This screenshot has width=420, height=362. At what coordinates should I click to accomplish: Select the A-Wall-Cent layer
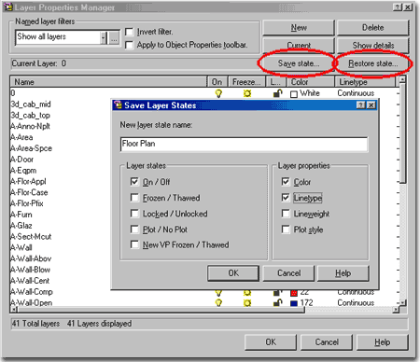click(x=30, y=281)
